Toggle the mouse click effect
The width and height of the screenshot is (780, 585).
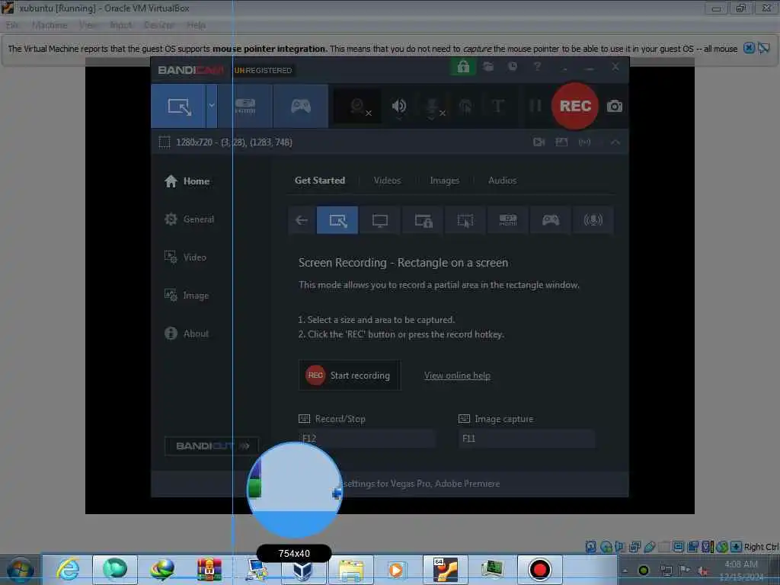coord(466,107)
